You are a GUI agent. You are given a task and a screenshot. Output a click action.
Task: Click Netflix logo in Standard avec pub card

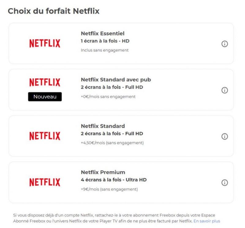45,82
